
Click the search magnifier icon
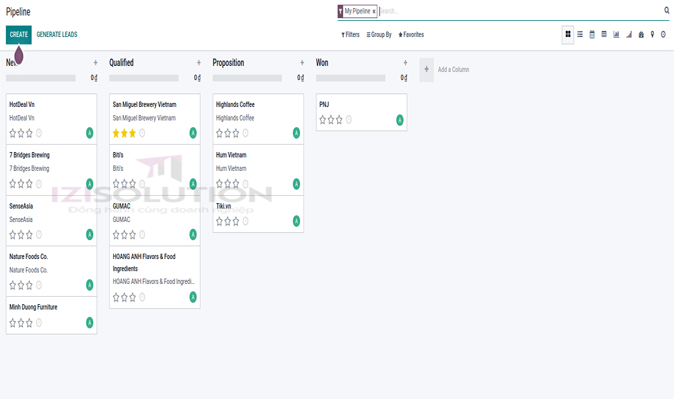(x=667, y=11)
